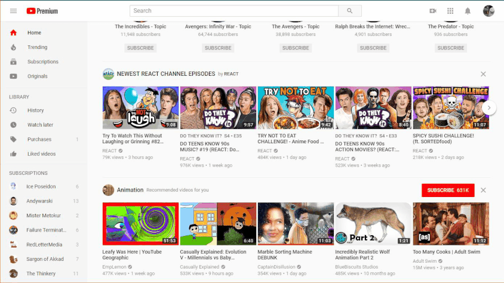Click the Sargon of Akkad avatar
Image resolution: width=504 pixels, height=283 pixels.
point(13,259)
